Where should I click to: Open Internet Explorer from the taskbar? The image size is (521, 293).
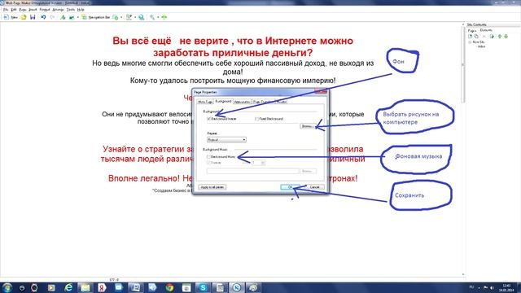click(x=68, y=287)
